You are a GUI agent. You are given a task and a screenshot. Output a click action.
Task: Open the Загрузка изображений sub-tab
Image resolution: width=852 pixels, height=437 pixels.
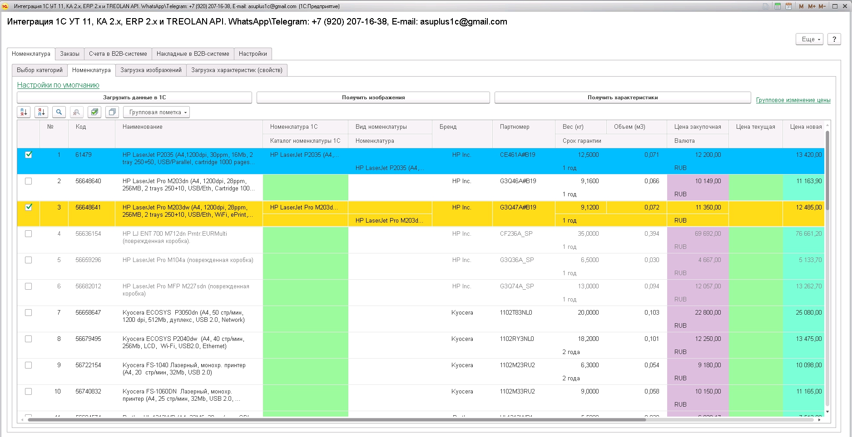coord(151,70)
